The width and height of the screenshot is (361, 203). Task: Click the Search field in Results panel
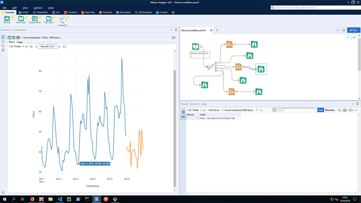tap(294, 110)
